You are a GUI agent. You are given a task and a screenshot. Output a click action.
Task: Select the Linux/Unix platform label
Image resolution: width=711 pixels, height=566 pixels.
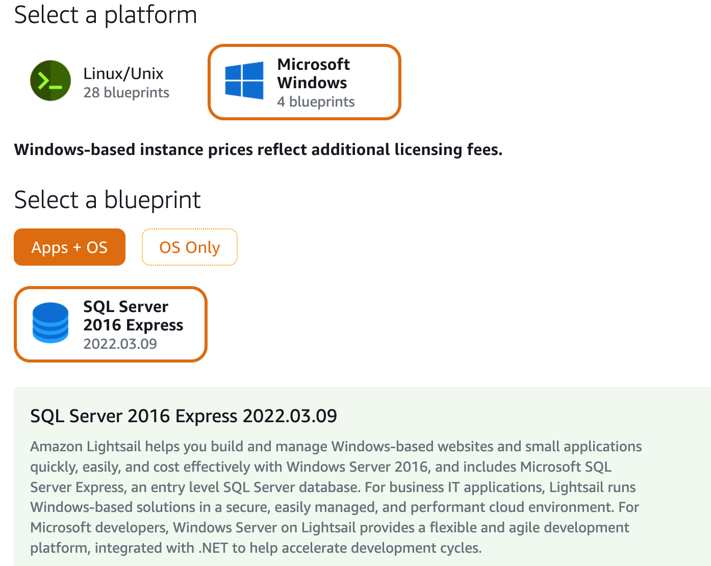click(x=123, y=73)
